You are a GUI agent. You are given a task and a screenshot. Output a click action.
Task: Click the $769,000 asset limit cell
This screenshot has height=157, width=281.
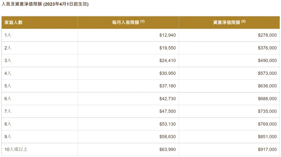[267, 124]
